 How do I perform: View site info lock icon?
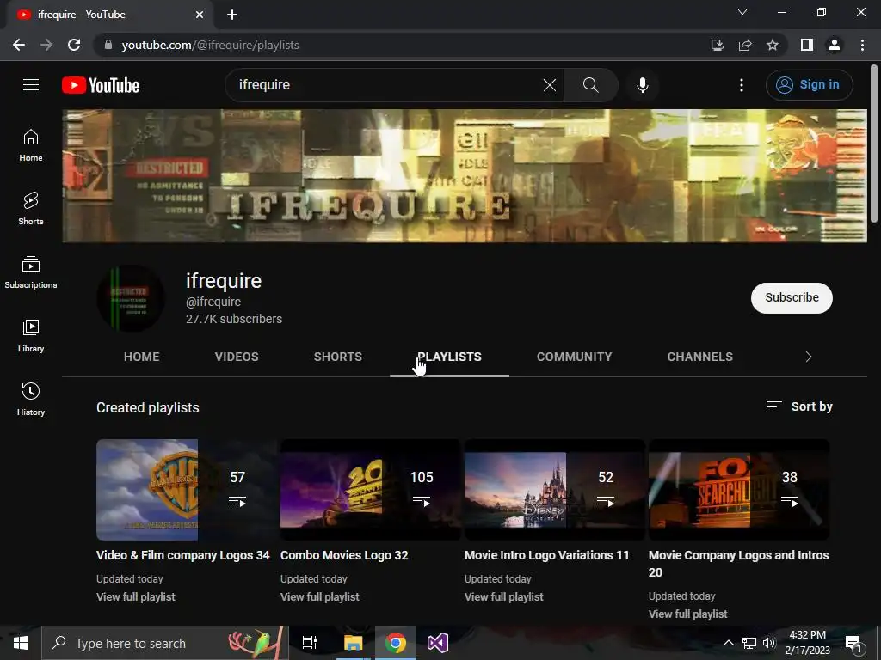coord(108,45)
